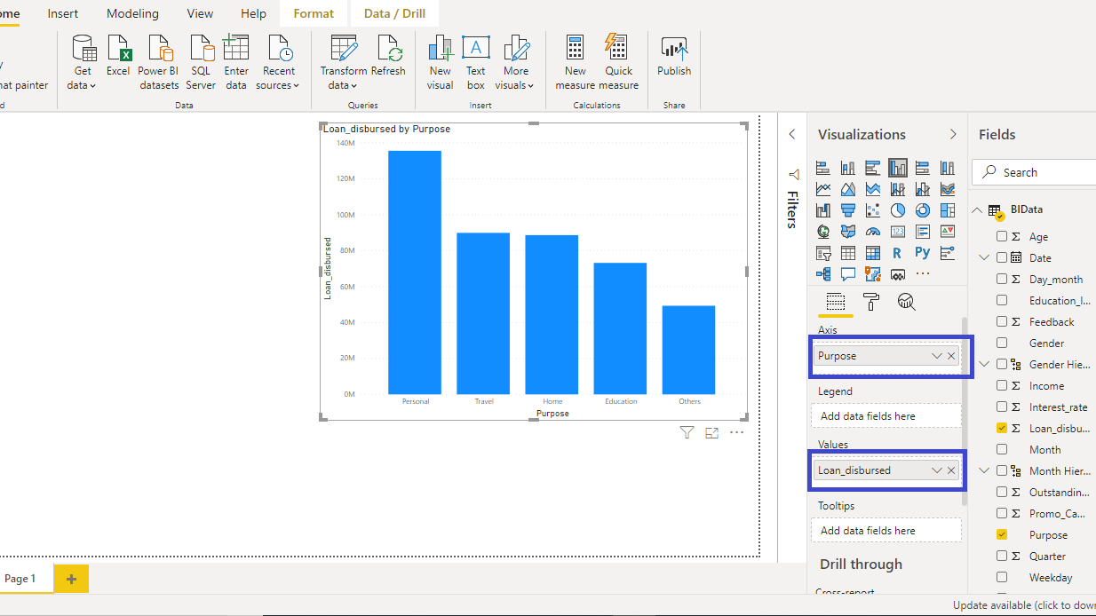Open Loan_disbursed dropdown arrow in Values
Screen dimensions: 1096x616
point(936,470)
